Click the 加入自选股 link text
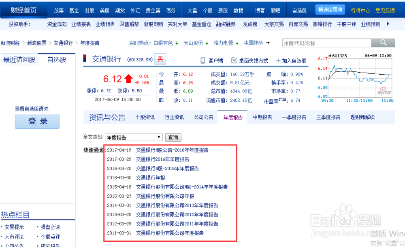This screenshot has height=247, width=405. point(294,61)
